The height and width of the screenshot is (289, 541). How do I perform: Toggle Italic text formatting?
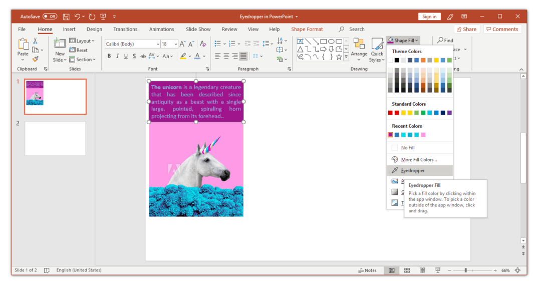(117, 56)
